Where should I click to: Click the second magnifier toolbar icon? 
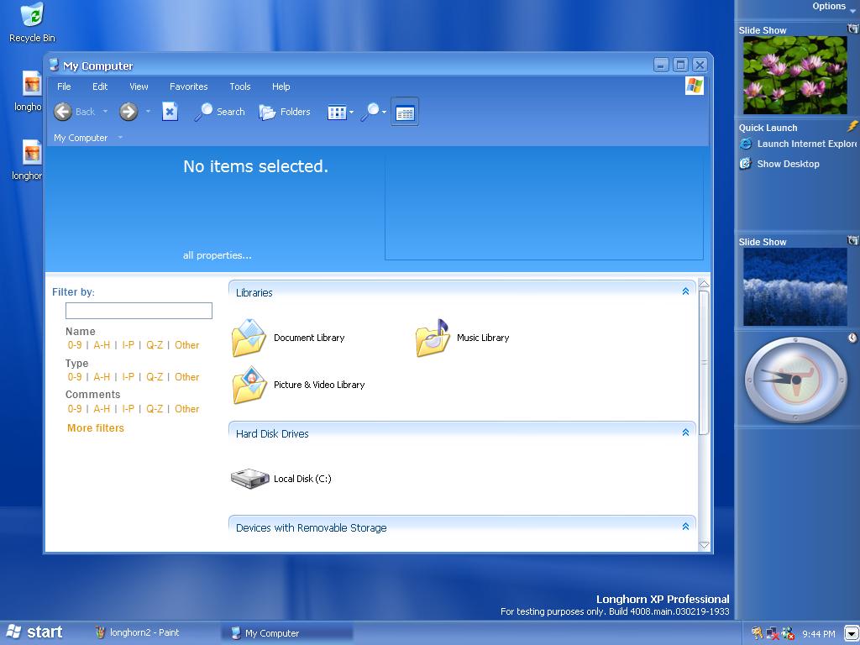(x=370, y=112)
